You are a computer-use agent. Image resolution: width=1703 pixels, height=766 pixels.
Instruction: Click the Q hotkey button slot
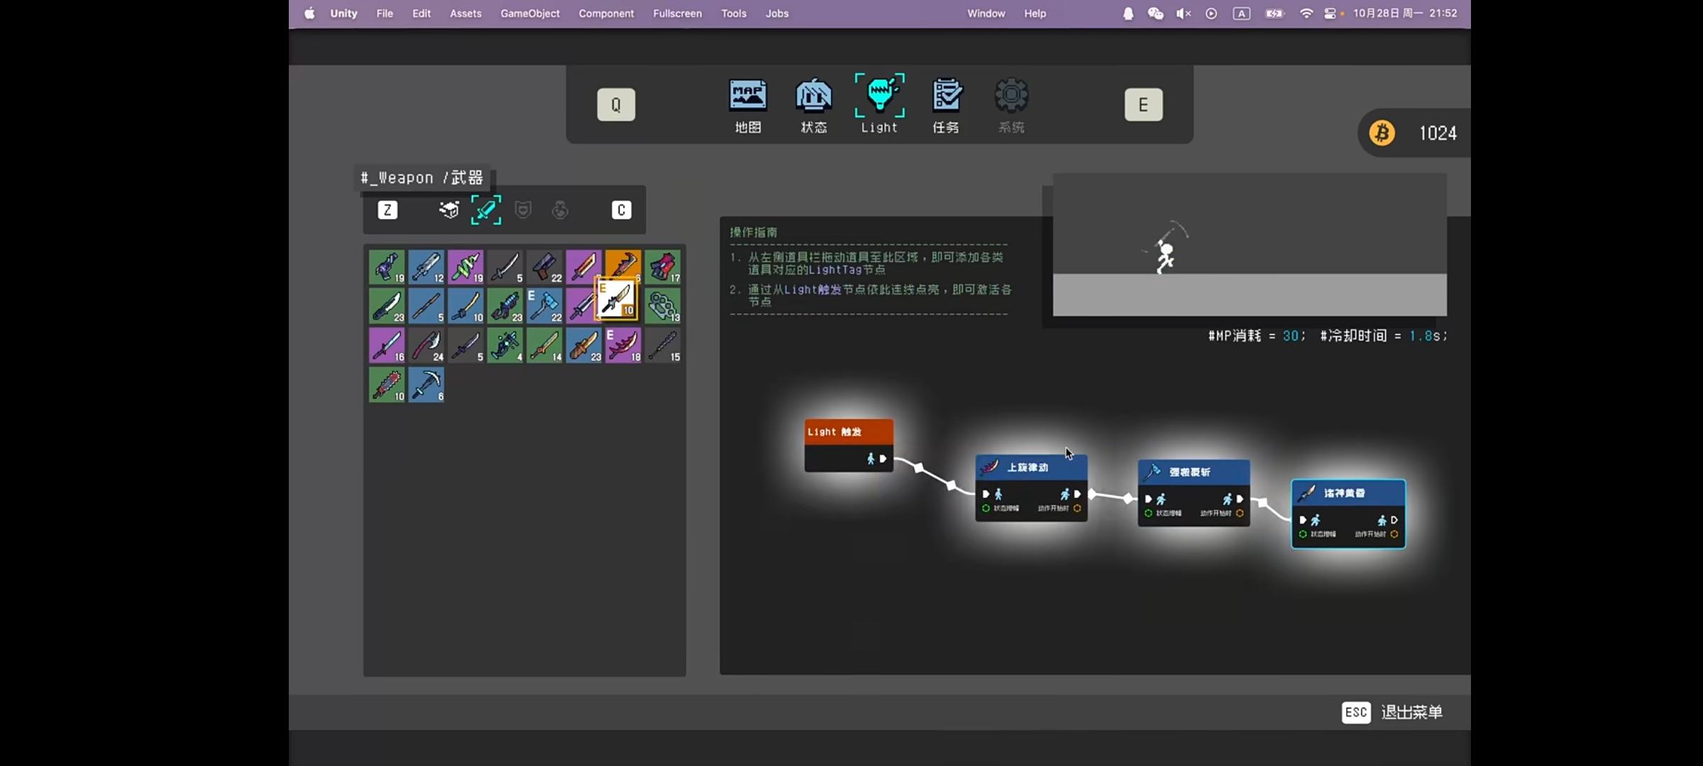(x=616, y=104)
